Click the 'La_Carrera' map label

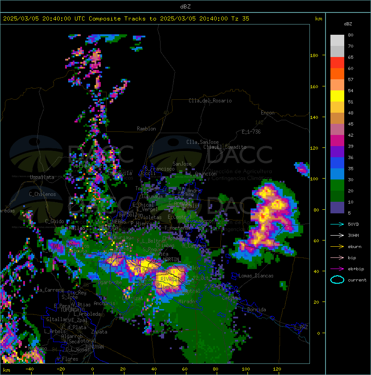[50, 290]
